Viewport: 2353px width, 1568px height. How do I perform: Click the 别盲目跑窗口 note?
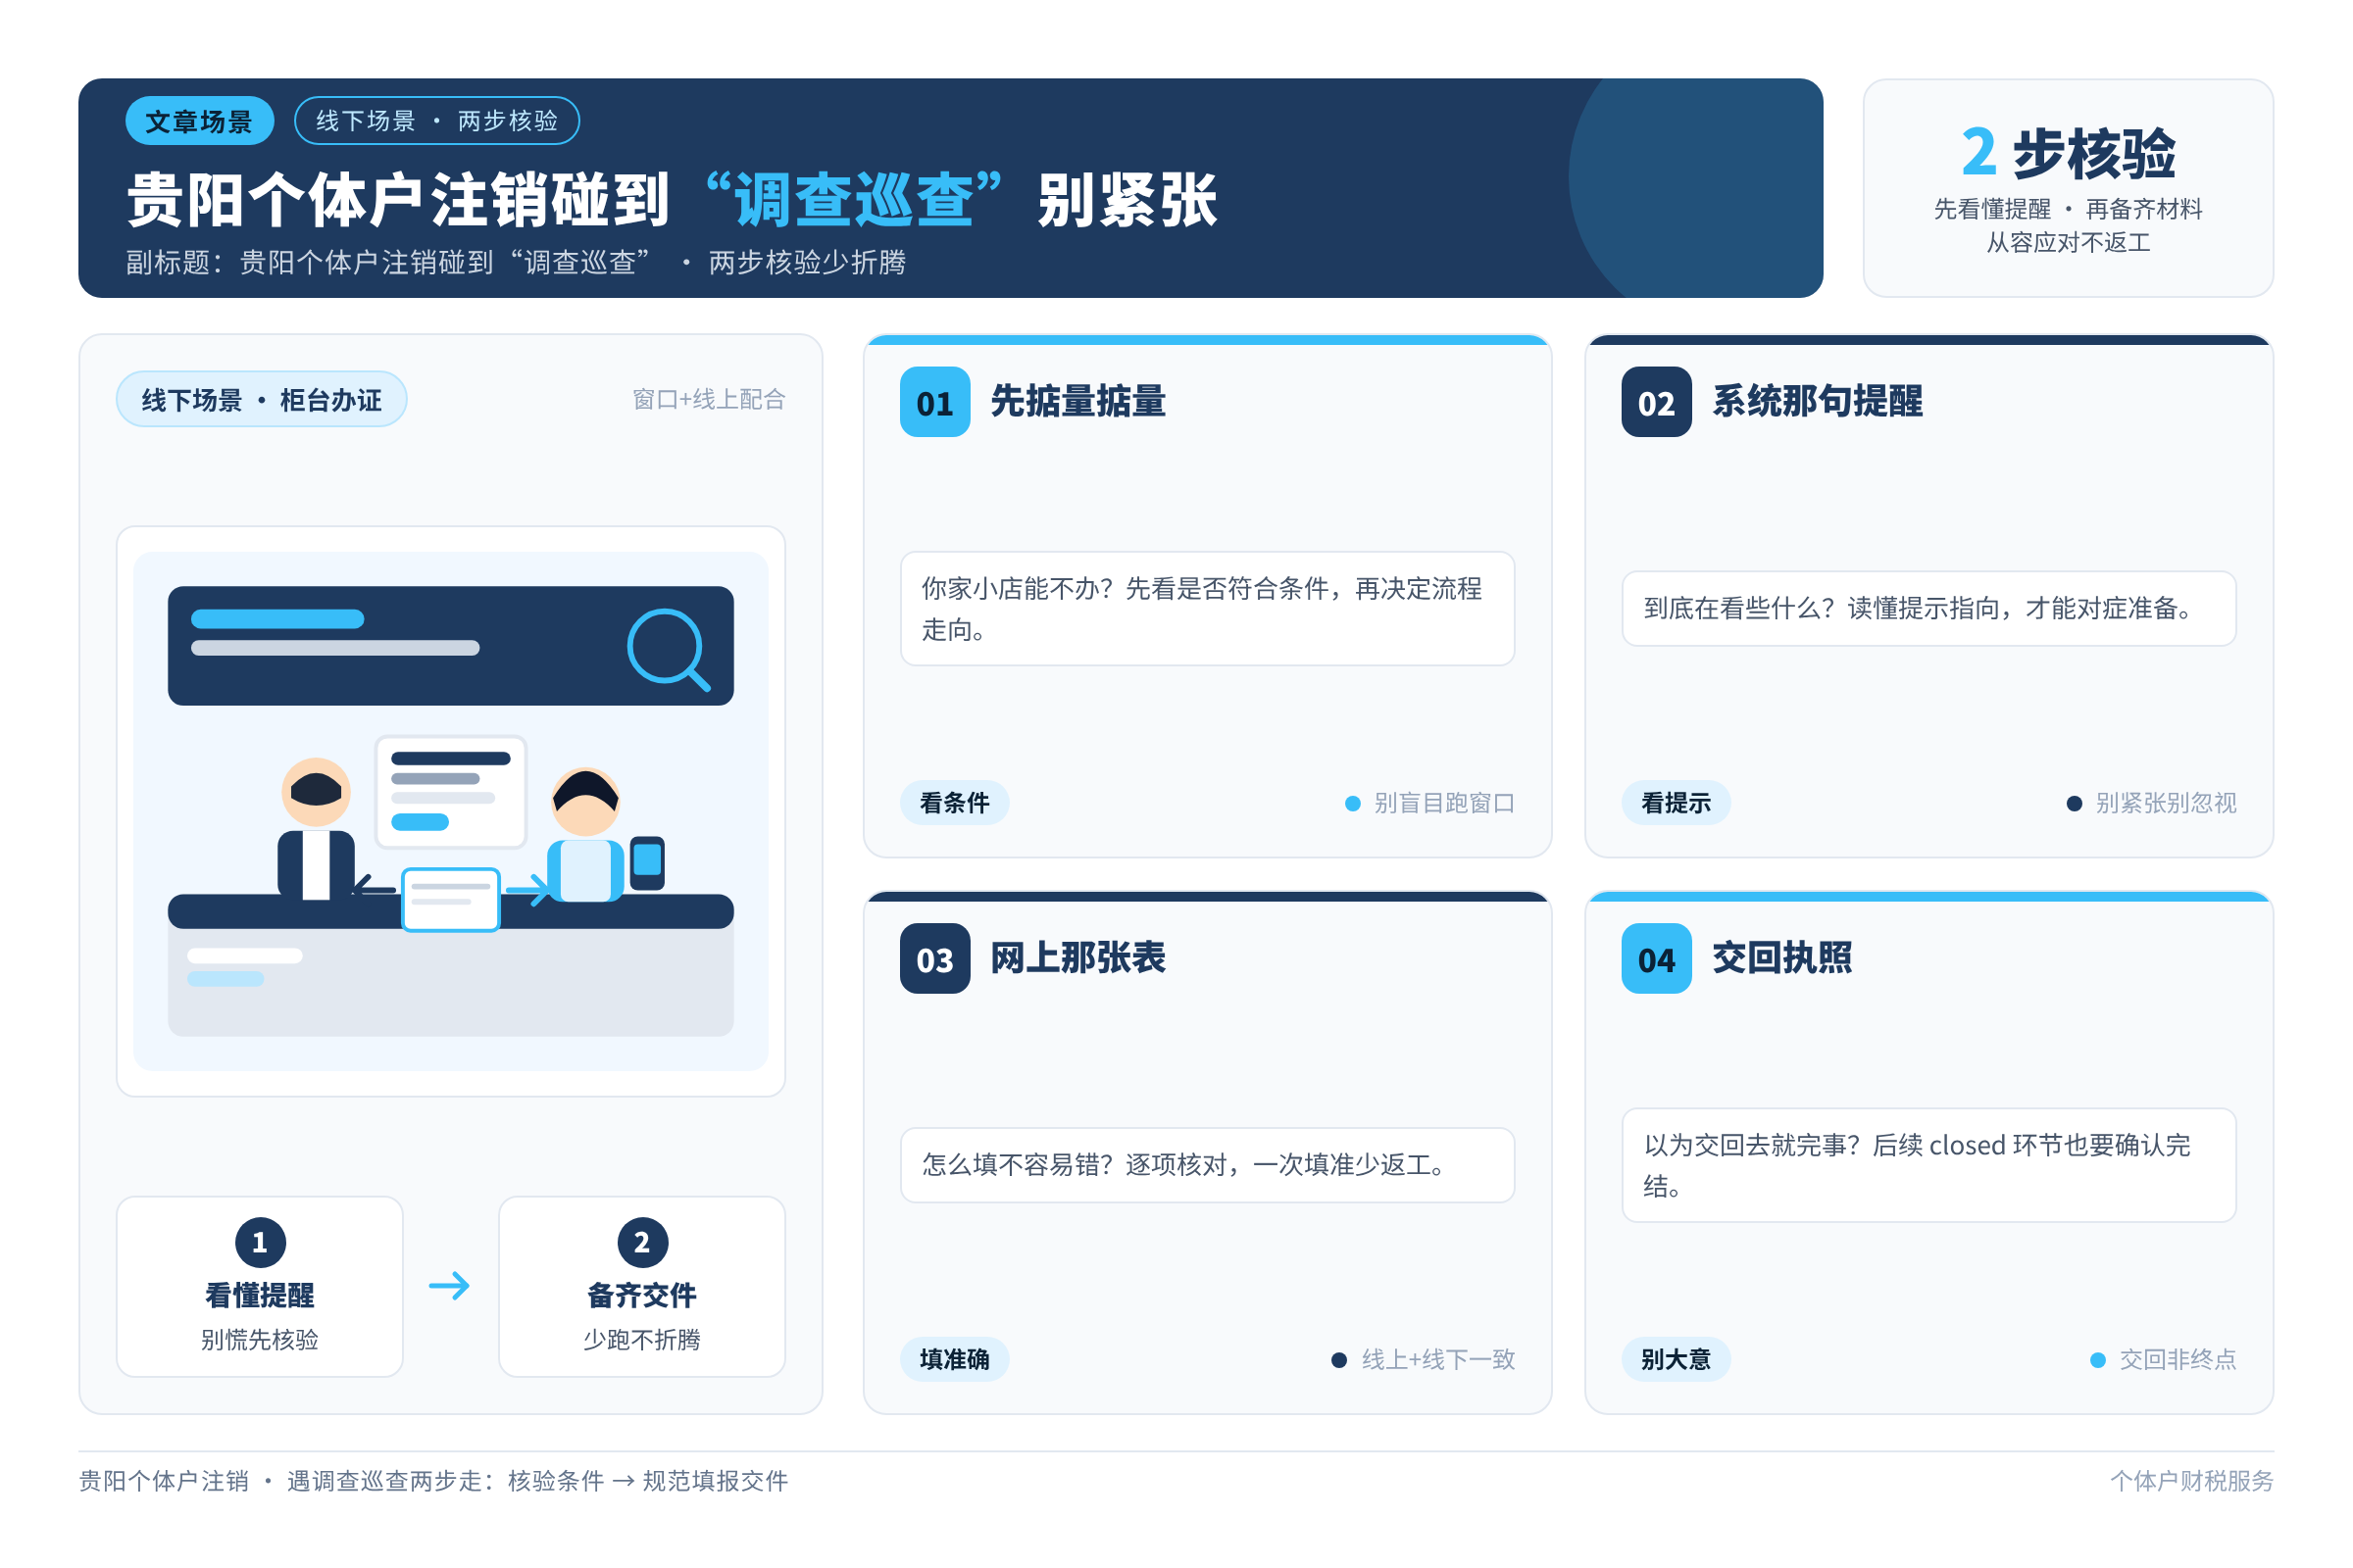coord(1430,803)
